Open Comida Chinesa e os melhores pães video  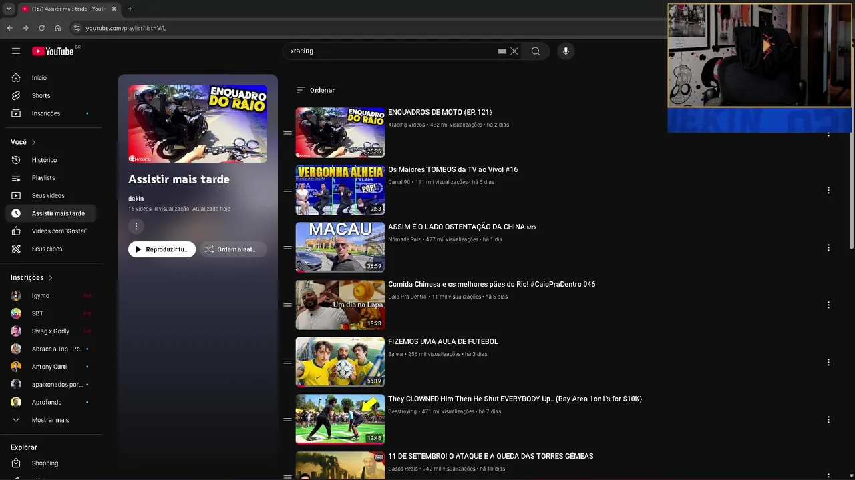pos(492,285)
